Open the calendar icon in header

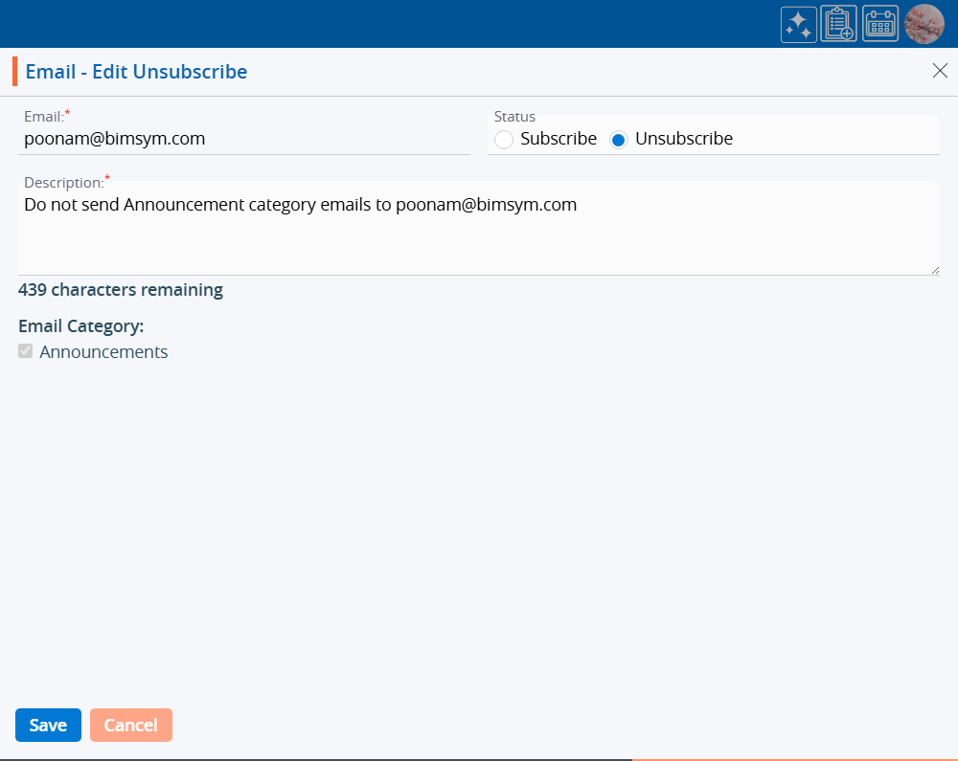tap(880, 24)
